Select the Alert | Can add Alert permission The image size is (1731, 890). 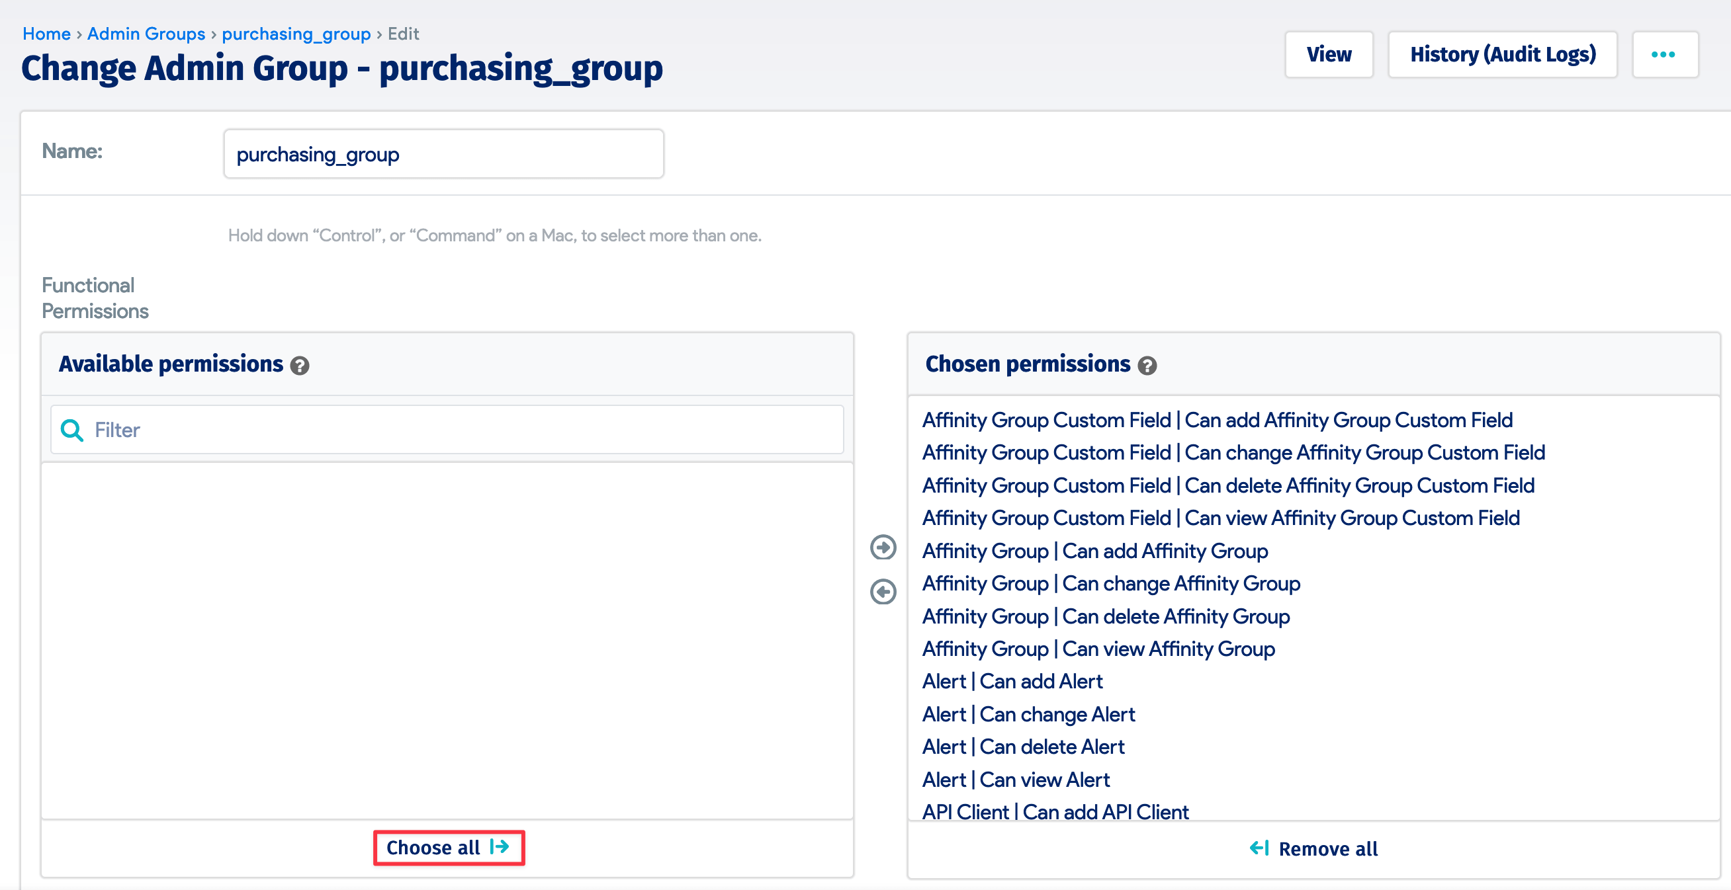pos(1011,681)
